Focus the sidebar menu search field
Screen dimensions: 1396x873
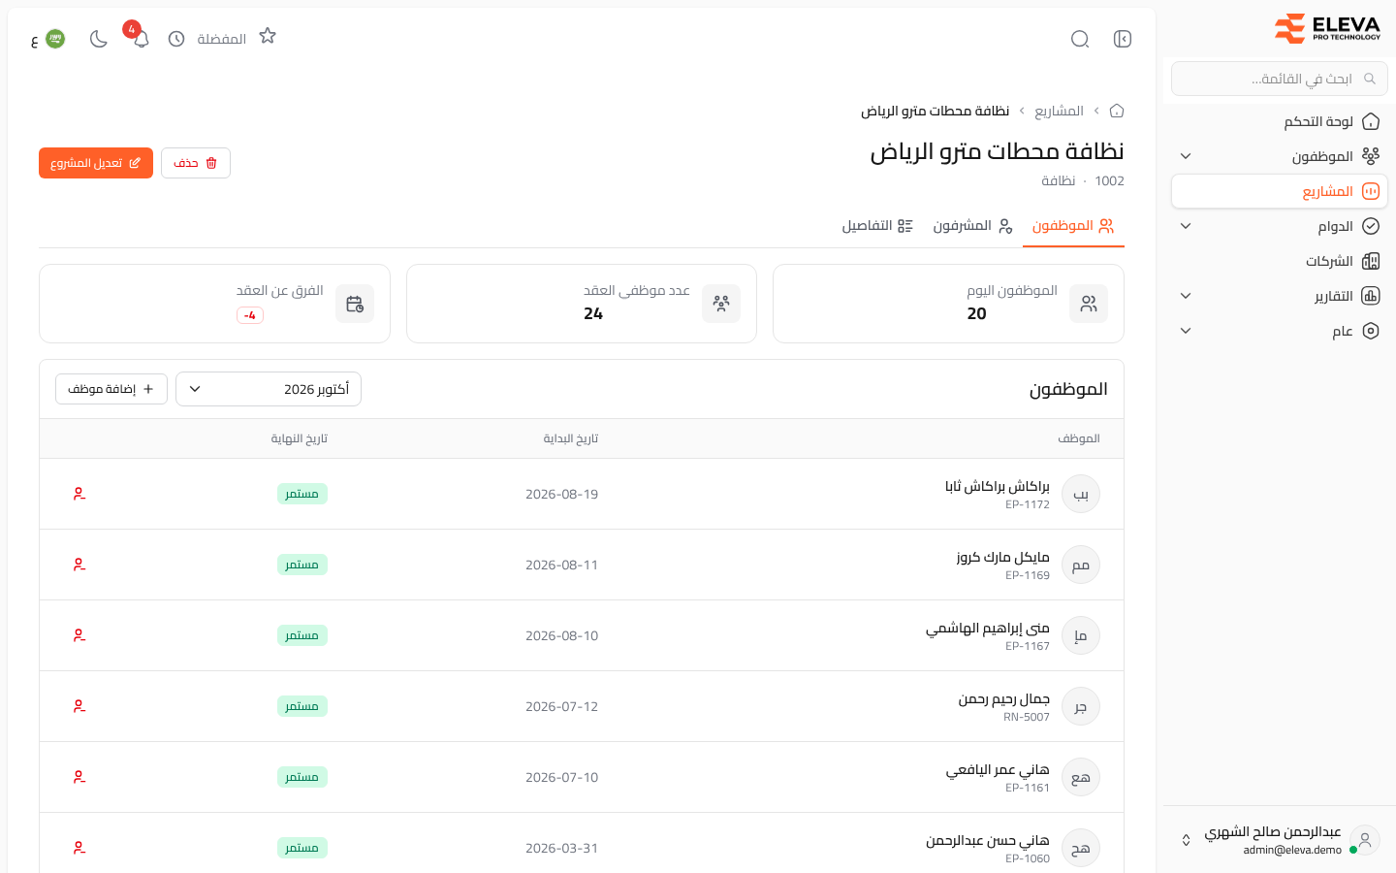1280,79
